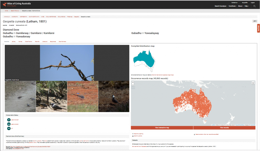This screenshot has height=151, width=260.
Task: Open the search magnifier icon
Action: point(254,6)
